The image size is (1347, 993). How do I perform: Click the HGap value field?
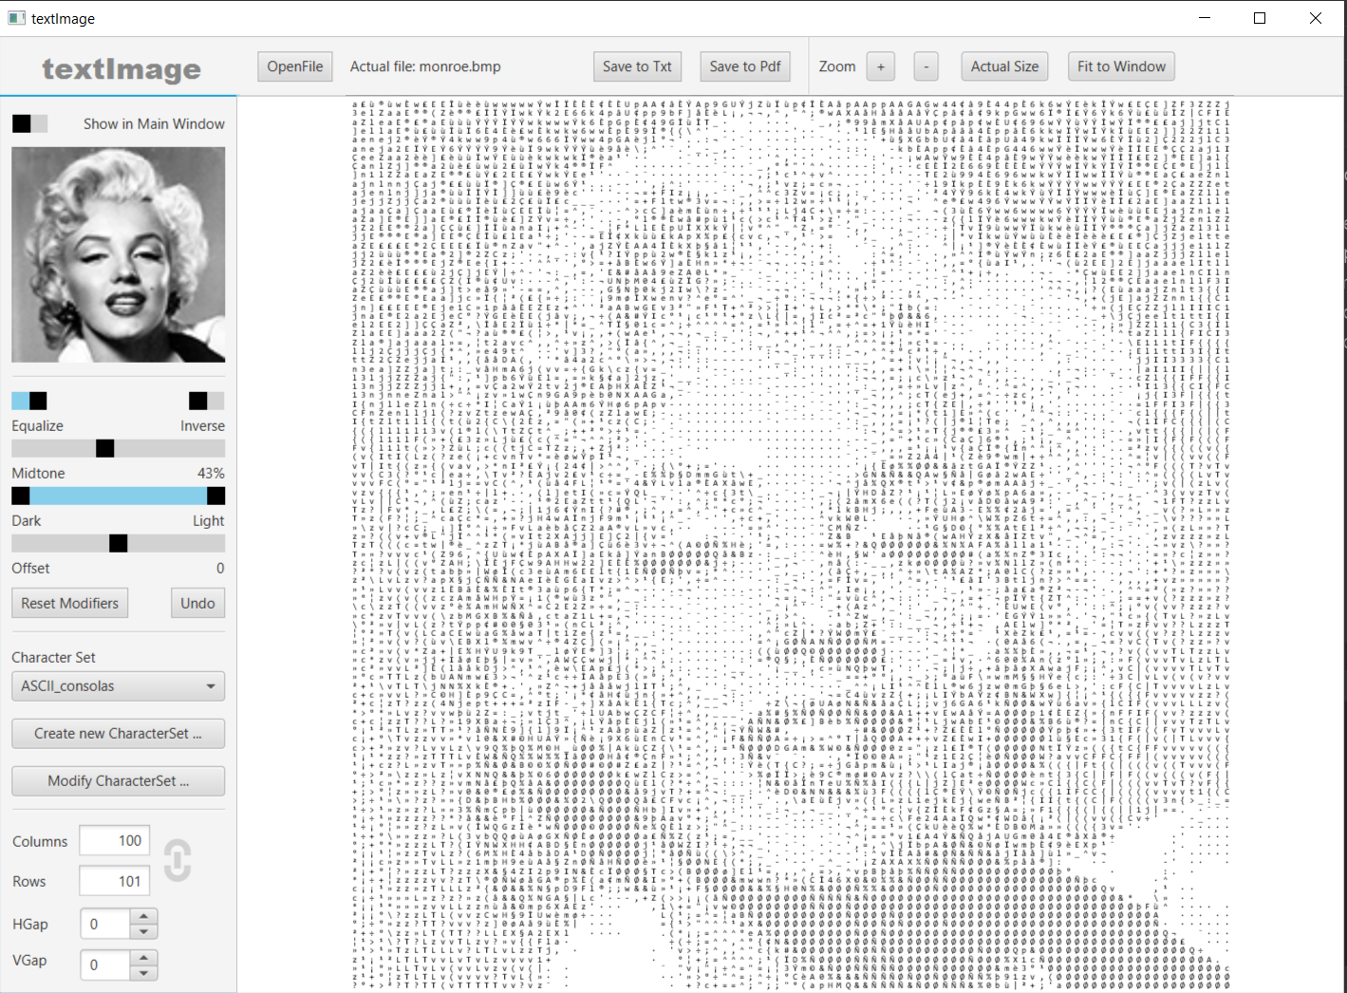coord(105,924)
